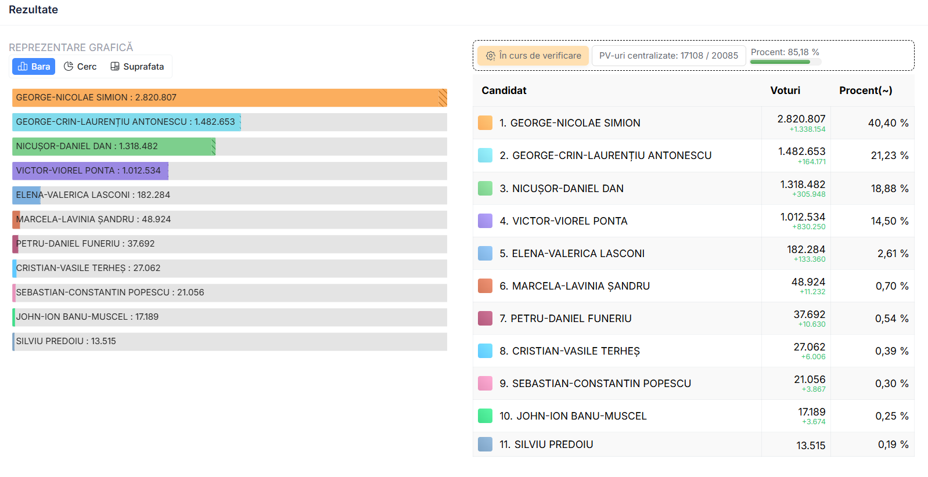Click the Suprafata treemap icon
The width and height of the screenshot is (928, 477).
115,67
